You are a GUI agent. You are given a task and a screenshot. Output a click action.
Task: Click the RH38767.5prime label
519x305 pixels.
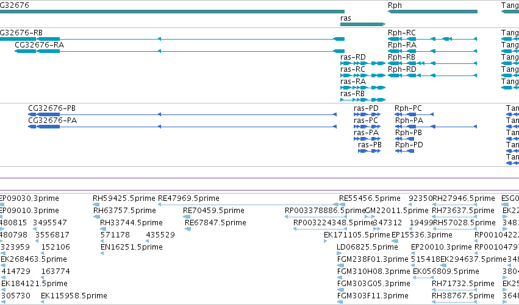coord(463,296)
